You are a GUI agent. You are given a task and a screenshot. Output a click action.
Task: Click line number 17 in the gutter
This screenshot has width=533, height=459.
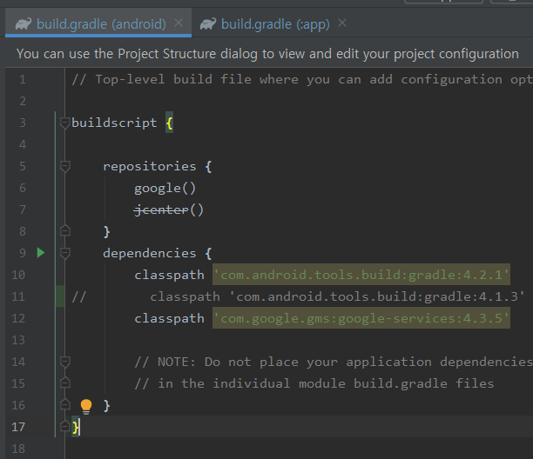[18, 427]
